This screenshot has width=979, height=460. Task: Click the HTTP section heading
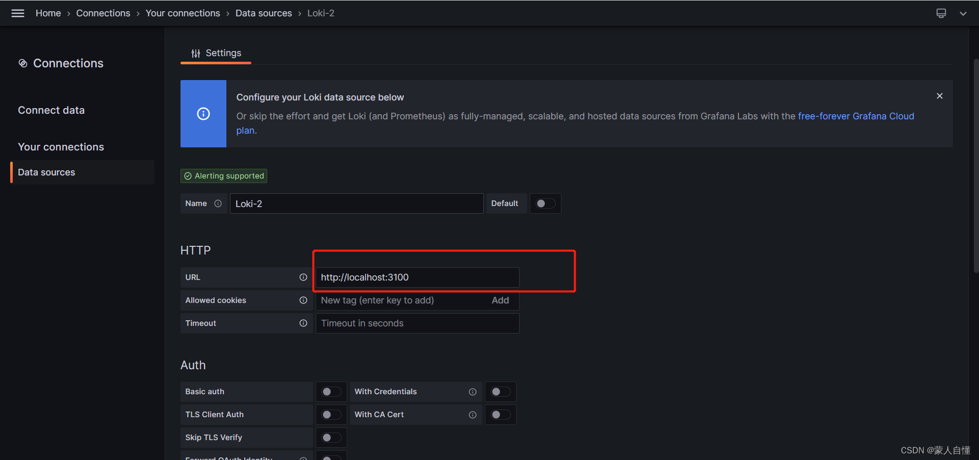pyautogui.click(x=196, y=250)
